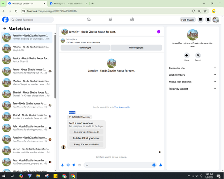This screenshot has height=179, width=224.
Task: Expand Privacy & support section
Action: (192, 89)
